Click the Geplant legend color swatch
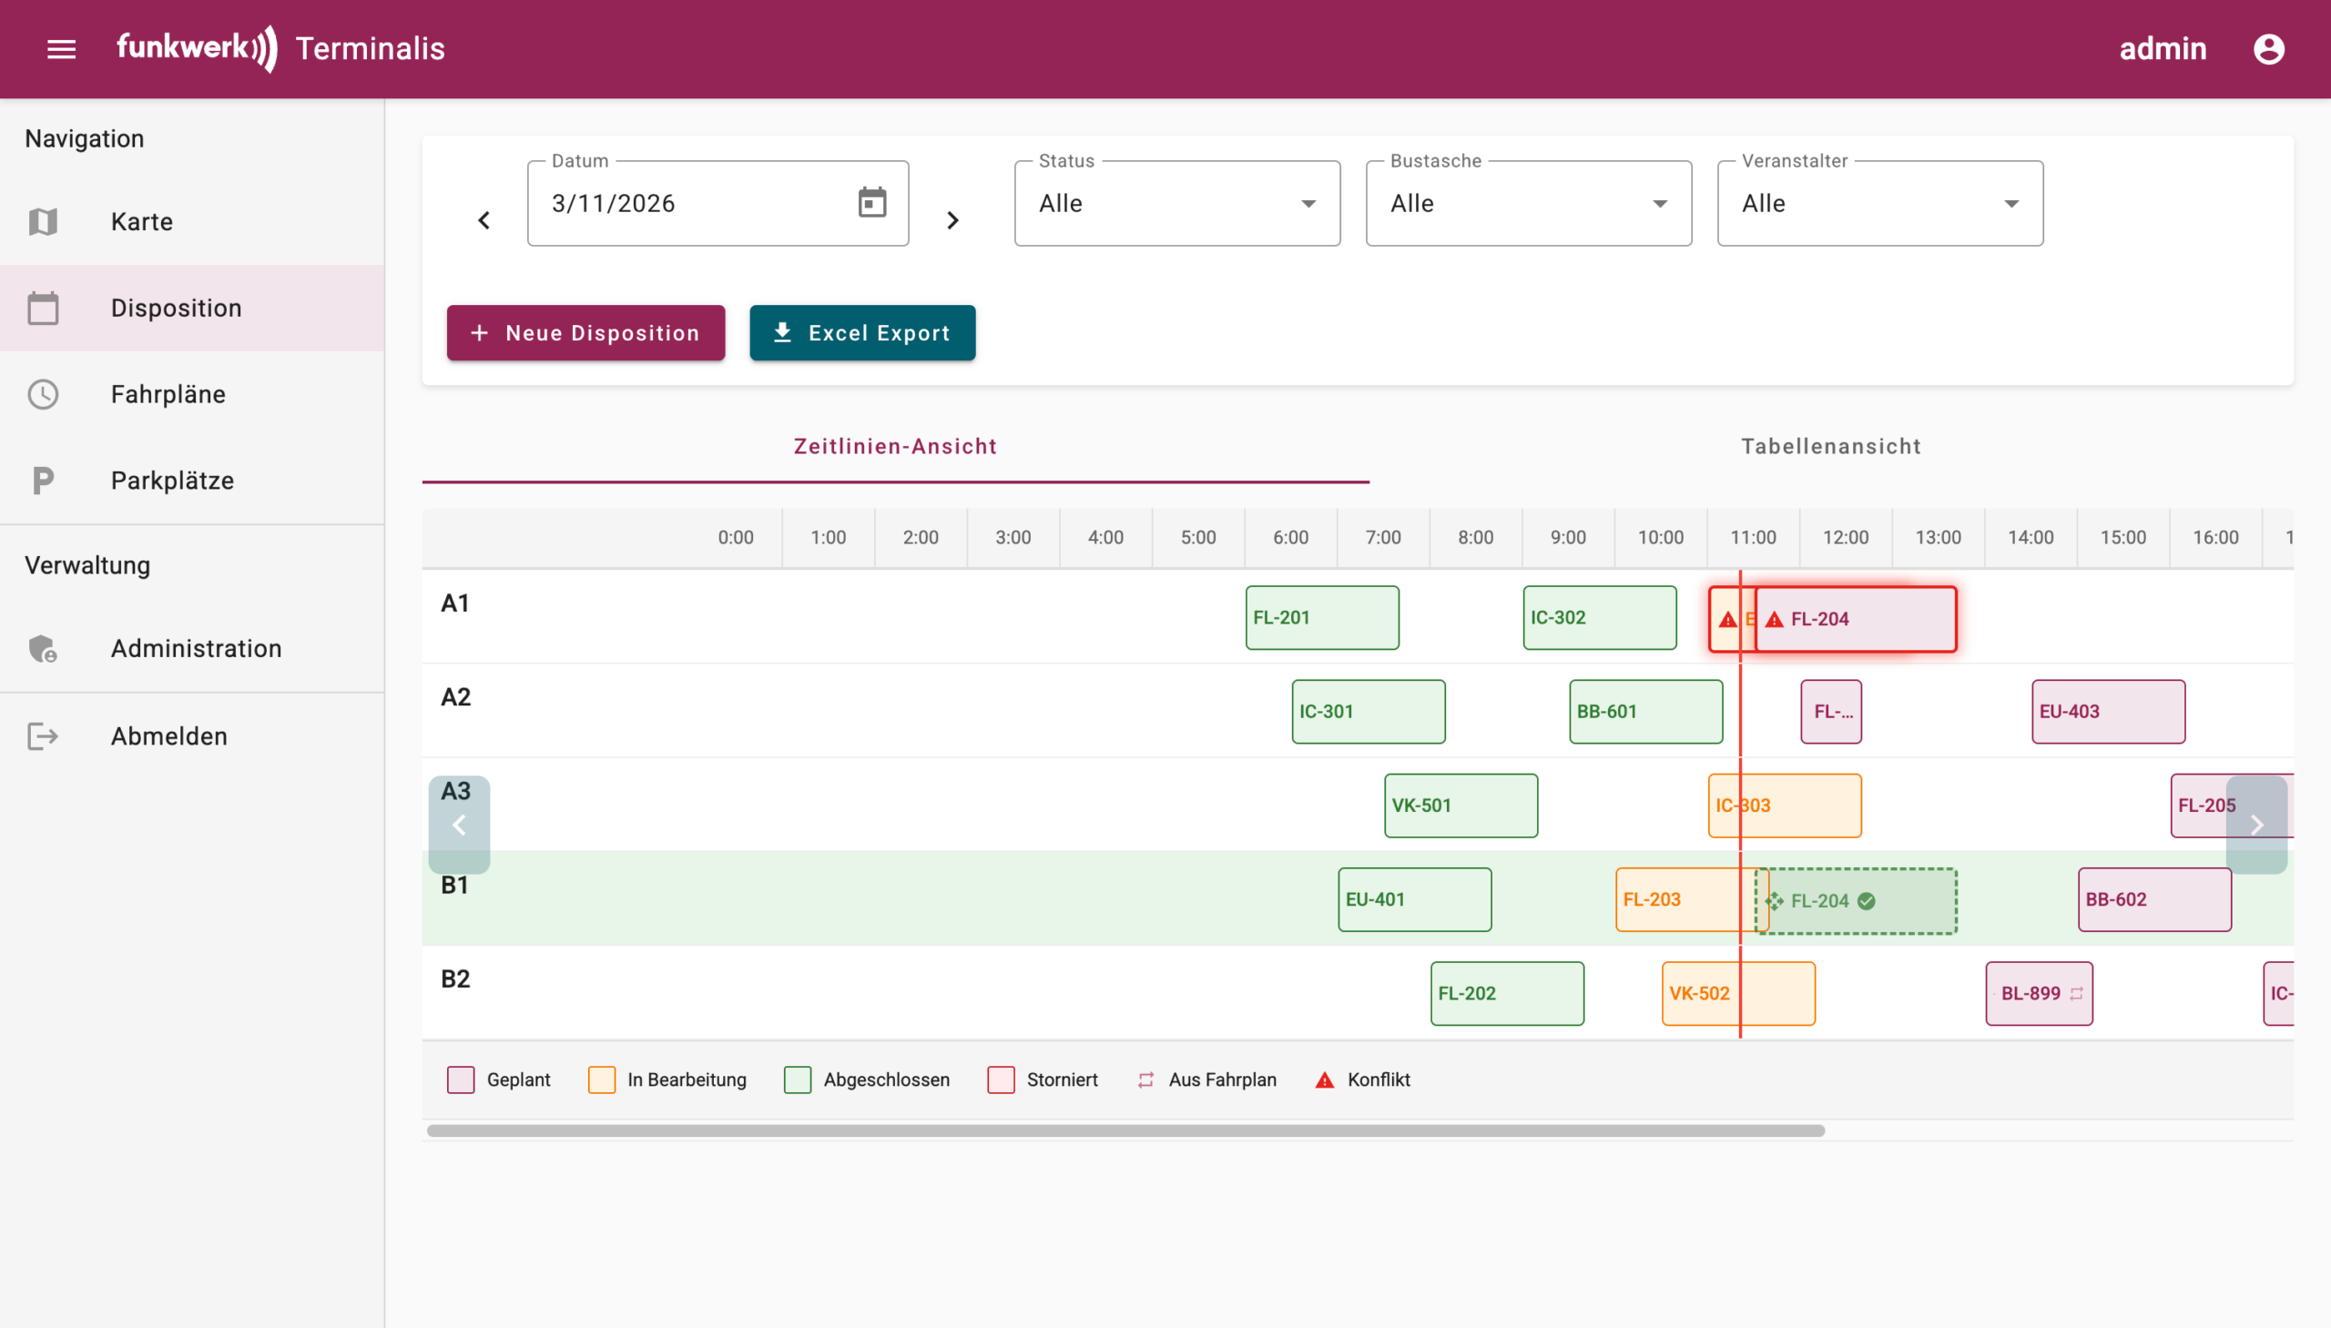Viewport: 2331px width, 1328px height. coord(461,1080)
